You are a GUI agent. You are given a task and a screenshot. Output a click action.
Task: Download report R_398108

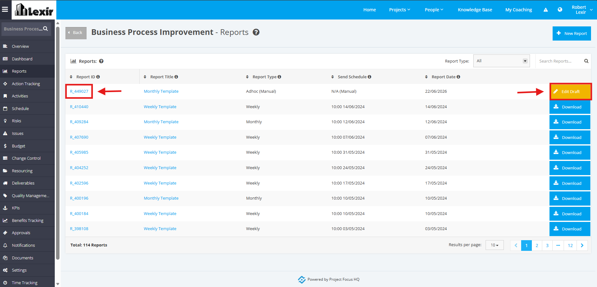(x=570, y=229)
